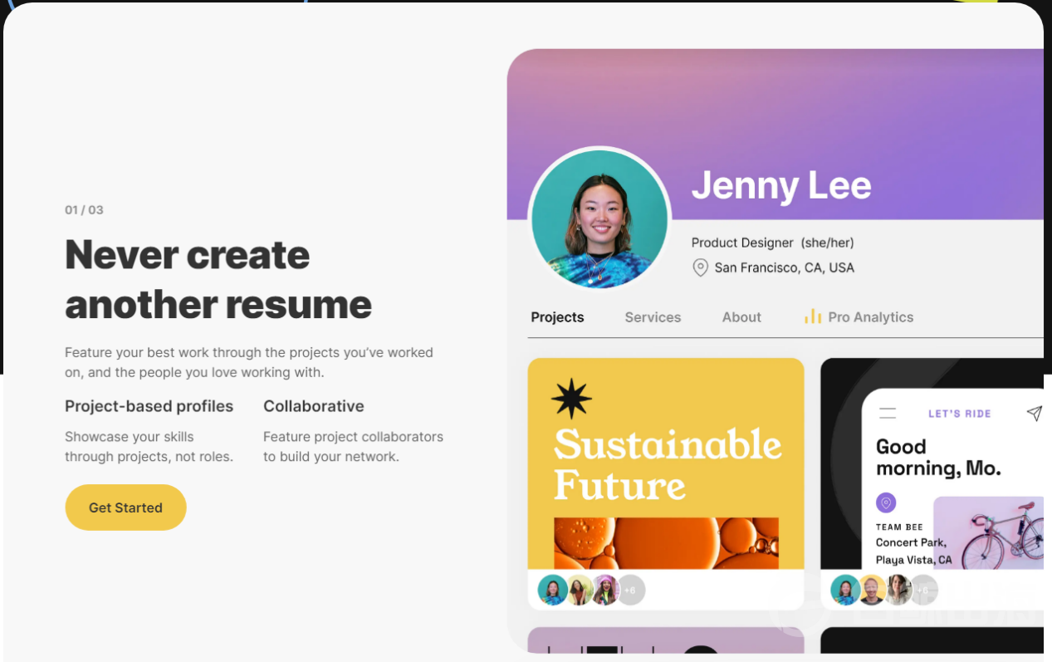The width and height of the screenshot is (1052, 662).
Task: Open the Sustainable Future project title
Action: [x=667, y=464]
